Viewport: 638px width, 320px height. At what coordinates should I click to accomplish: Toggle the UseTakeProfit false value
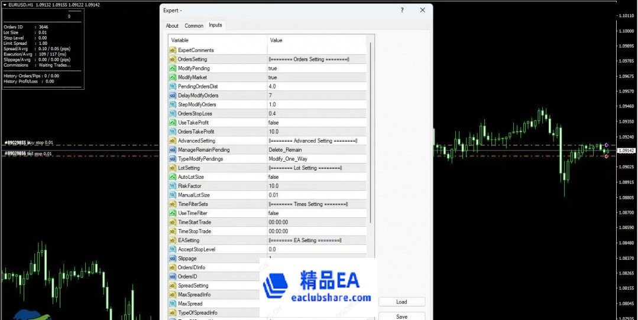[x=316, y=123]
